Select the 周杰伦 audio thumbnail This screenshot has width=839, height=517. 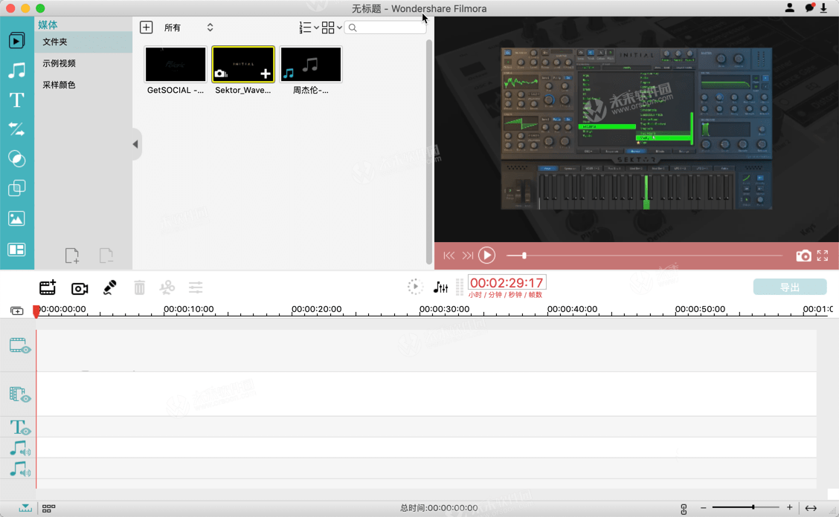click(x=310, y=64)
